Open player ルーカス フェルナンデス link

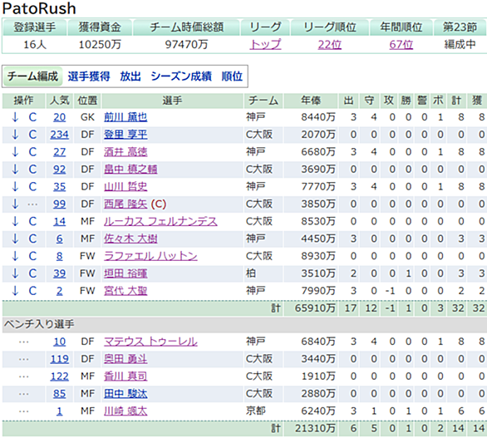pyautogui.click(x=160, y=221)
